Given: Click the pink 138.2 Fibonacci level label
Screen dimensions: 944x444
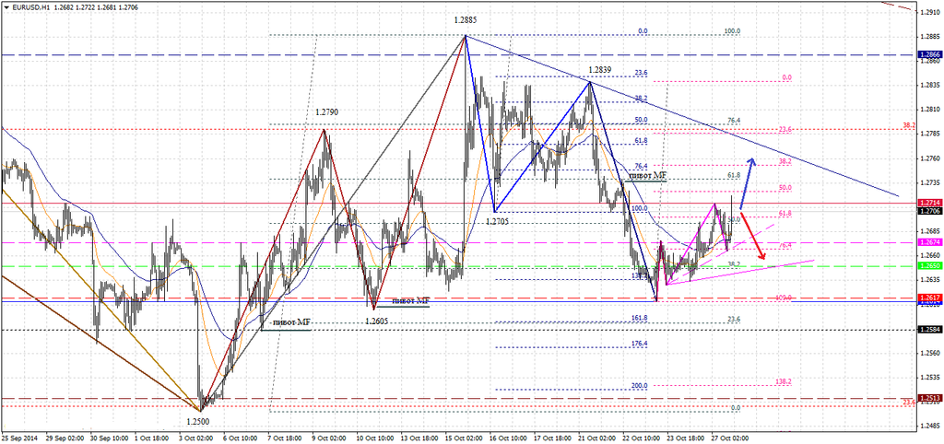Looking at the screenshot, I should pos(784,381).
